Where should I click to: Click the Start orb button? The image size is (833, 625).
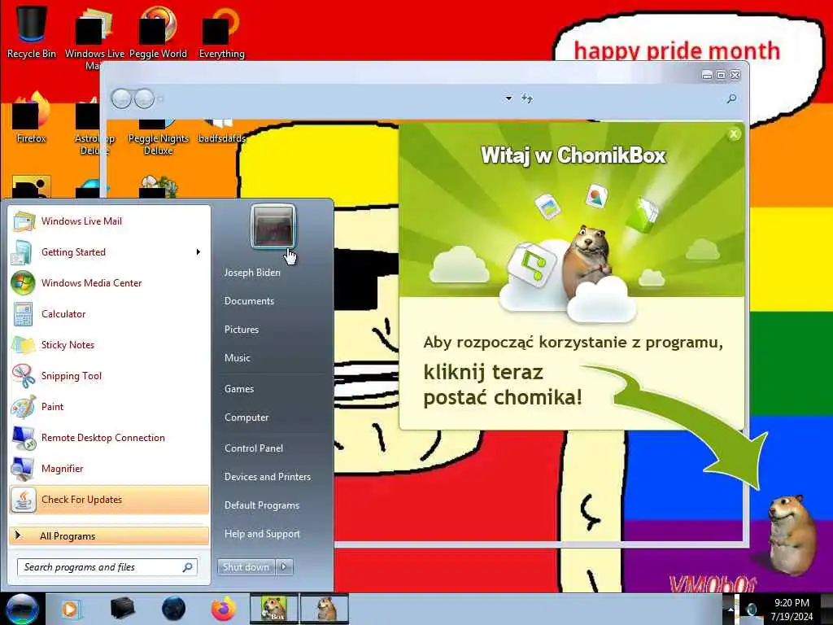coord(22,609)
